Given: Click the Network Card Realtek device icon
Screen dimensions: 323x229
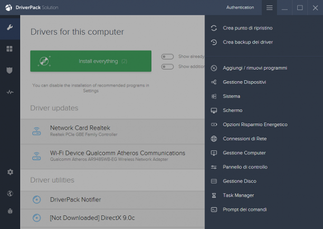Looking at the screenshot, I should (x=36, y=131).
